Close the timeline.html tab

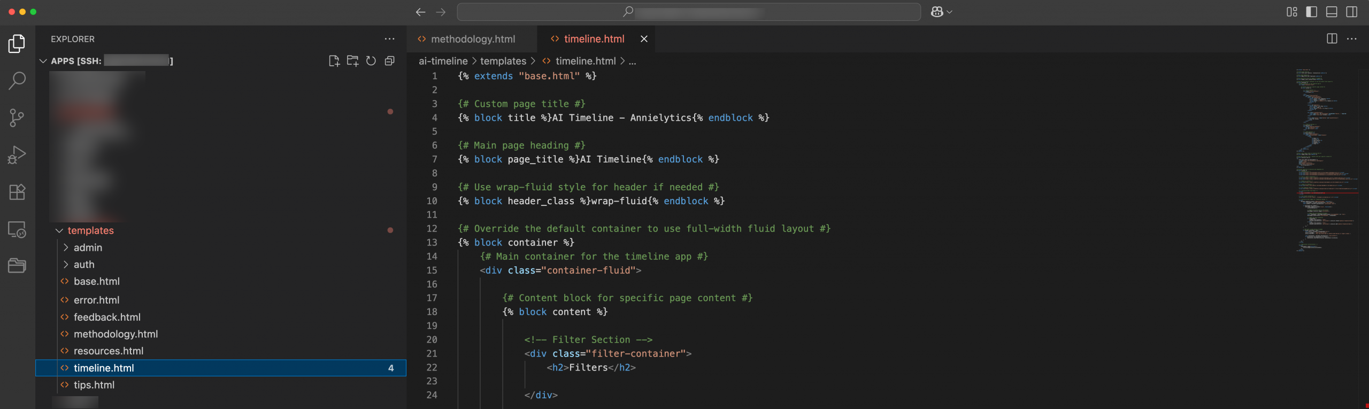click(644, 39)
